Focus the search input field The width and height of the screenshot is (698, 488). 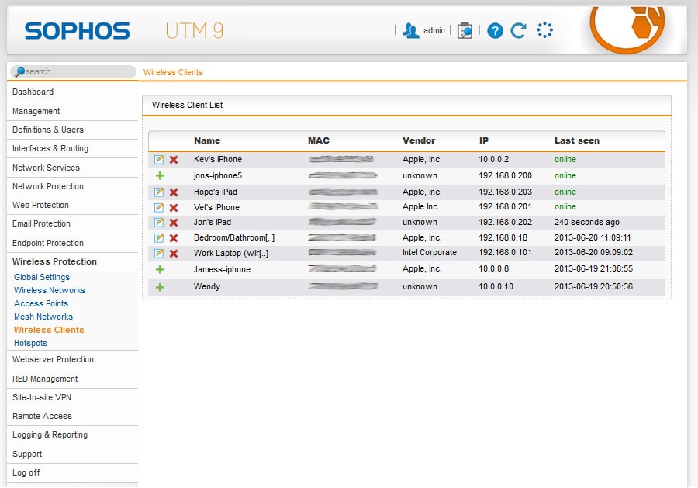pyautogui.click(x=73, y=71)
